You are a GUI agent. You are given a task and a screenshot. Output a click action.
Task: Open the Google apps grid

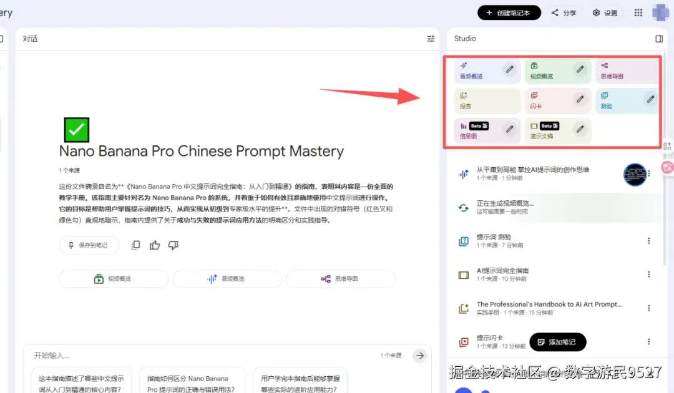pos(638,12)
